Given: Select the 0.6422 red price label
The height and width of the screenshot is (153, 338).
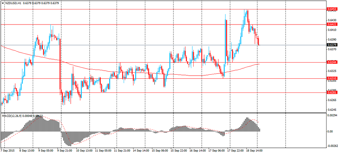Looking at the screenshot, I should tap(331, 24).
